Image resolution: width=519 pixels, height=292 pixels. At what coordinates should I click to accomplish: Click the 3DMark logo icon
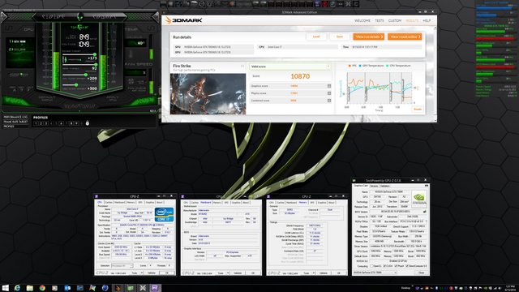coord(168,20)
